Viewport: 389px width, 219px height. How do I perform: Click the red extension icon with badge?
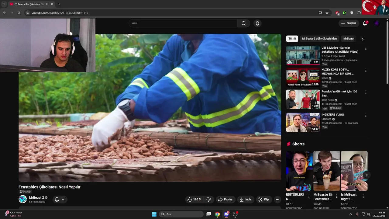click(x=337, y=13)
